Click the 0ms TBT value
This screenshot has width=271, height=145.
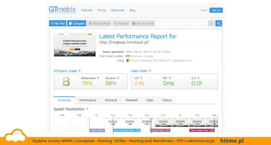(168, 83)
